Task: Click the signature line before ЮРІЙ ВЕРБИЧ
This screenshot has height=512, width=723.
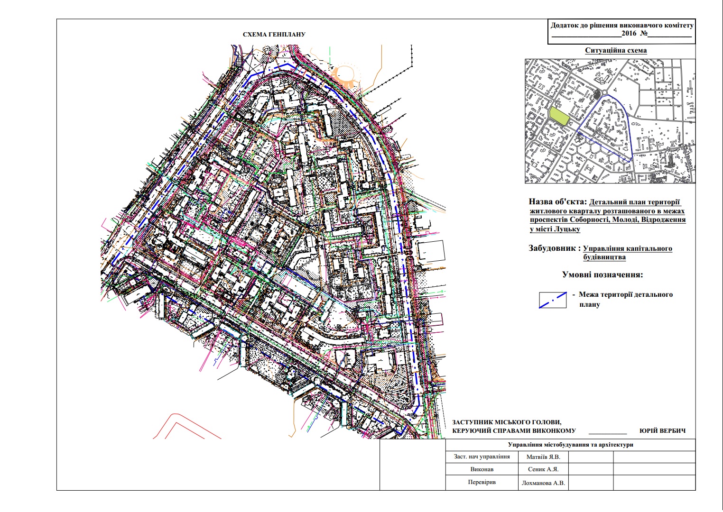Action: click(x=608, y=432)
